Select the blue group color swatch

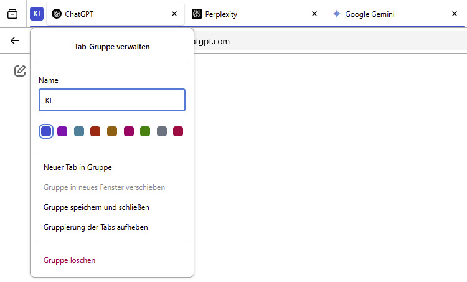click(46, 131)
